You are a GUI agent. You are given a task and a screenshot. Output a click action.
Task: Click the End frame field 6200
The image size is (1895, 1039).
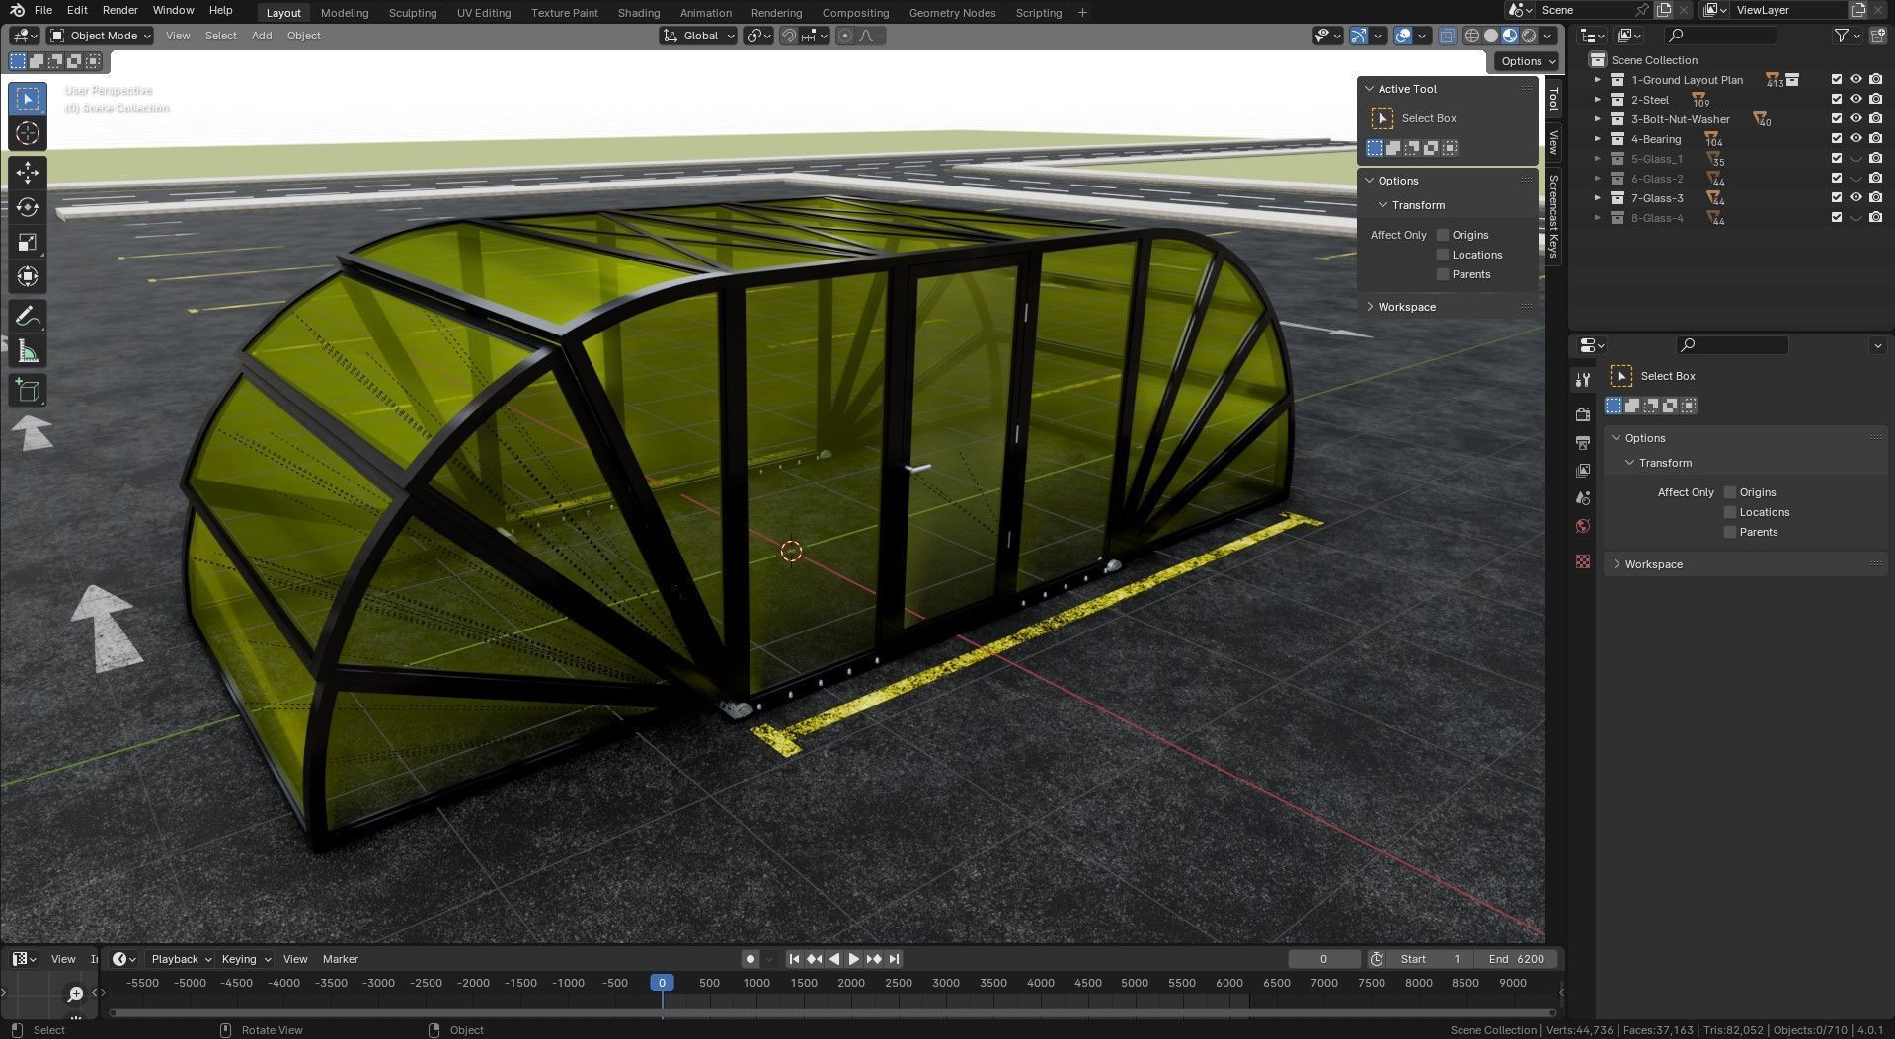1516,959
